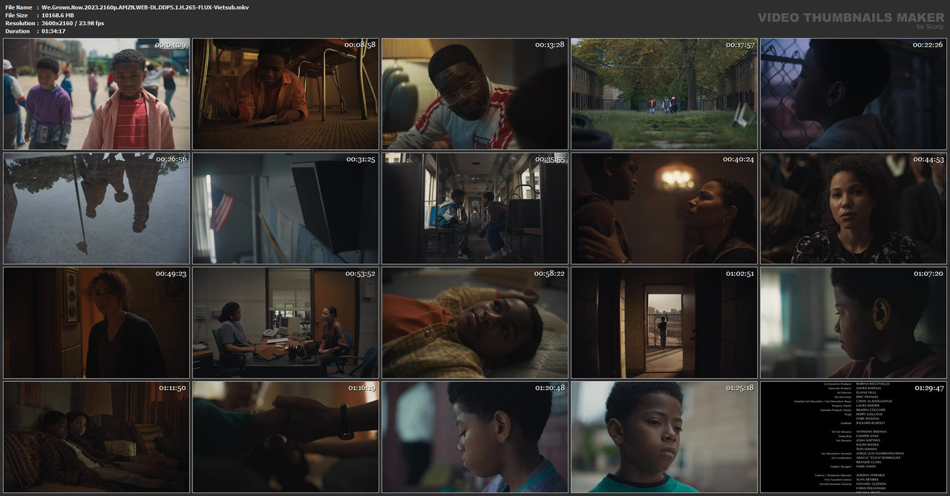Select the thumbnail stamped 01:02:51
Viewport: 950px width, 496px height.
tap(664, 323)
